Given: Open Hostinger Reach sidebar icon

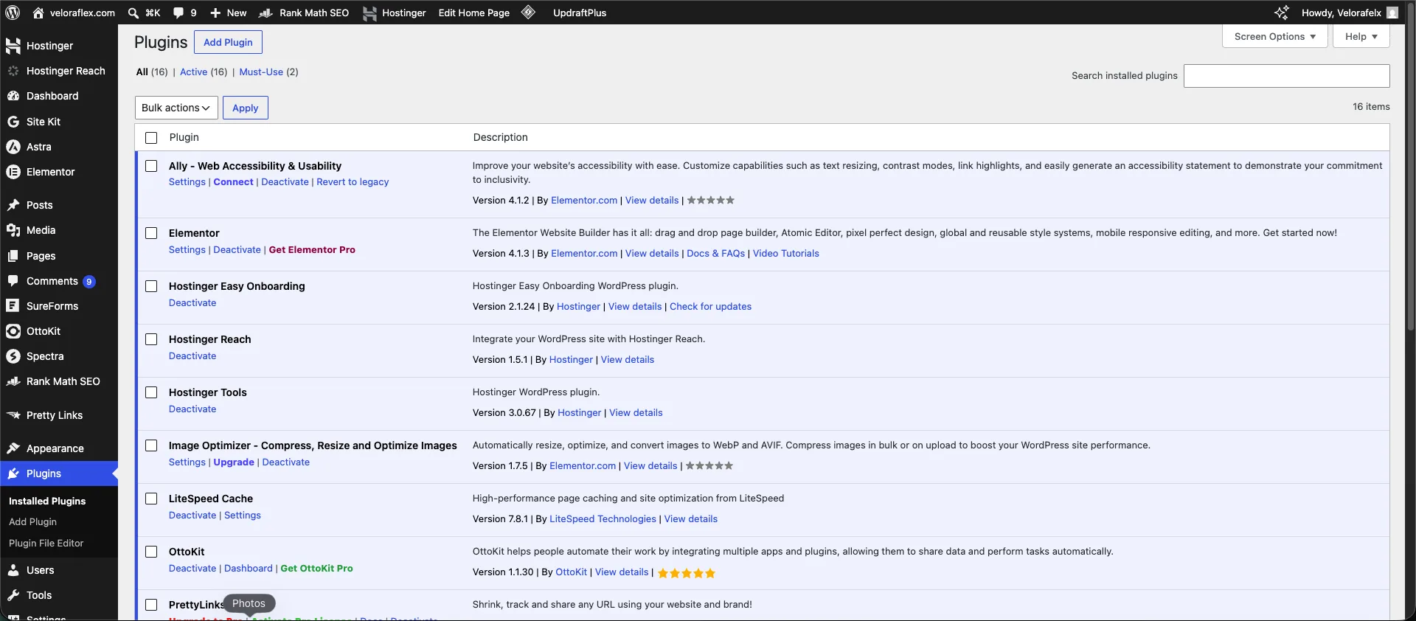Looking at the screenshot, I should point(13,71).
